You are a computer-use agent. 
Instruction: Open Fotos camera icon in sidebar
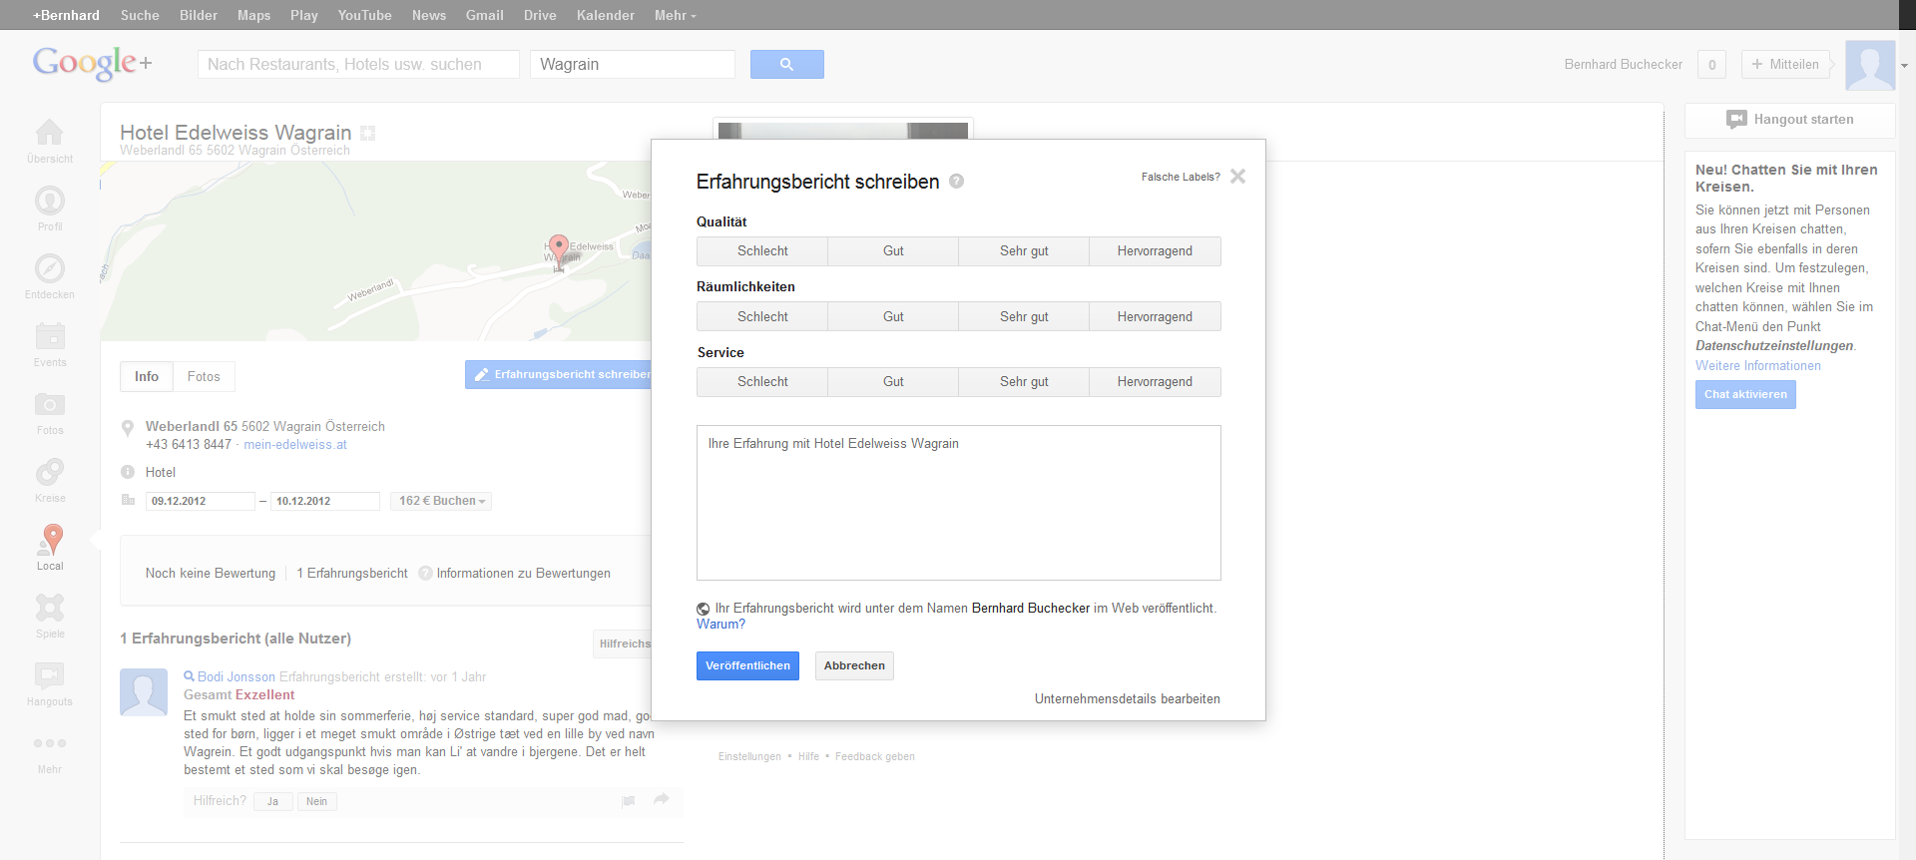(x=50, y=404)
